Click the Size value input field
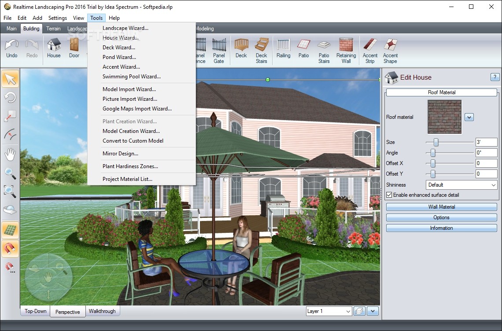Screen dimensions: 502x331 pos(486,142)
